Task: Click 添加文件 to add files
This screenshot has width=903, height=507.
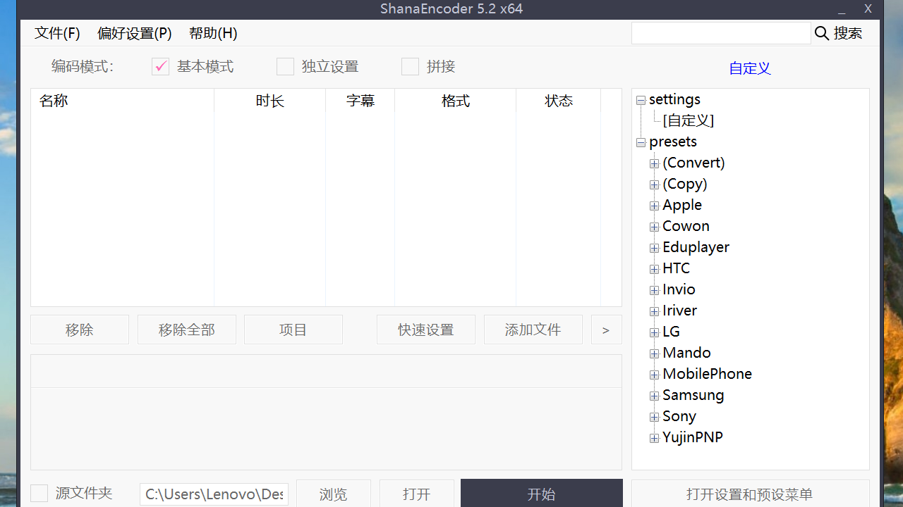Action: pos(533,329)
